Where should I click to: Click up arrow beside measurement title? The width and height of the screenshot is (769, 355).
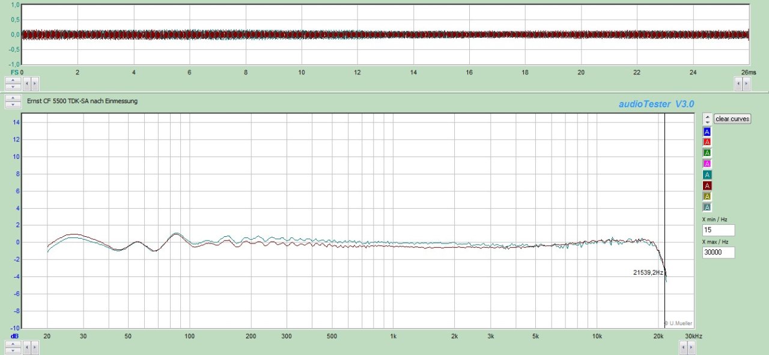coord(11,98)
